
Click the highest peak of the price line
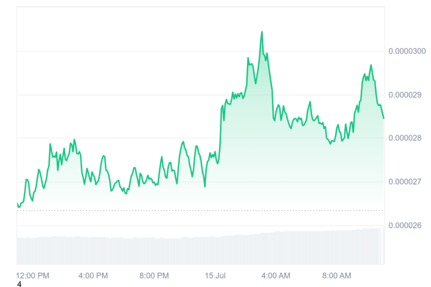point(262,32)
